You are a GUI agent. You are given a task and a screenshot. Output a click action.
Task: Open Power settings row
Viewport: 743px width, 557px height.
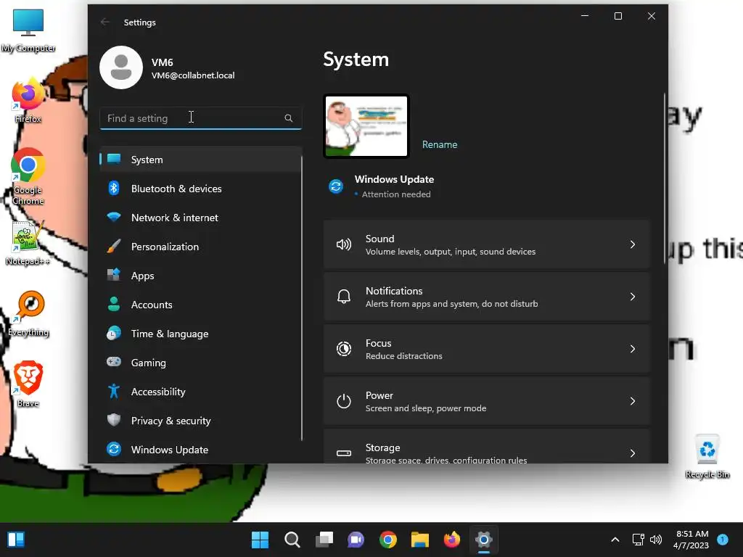click(x=486, y=401)
